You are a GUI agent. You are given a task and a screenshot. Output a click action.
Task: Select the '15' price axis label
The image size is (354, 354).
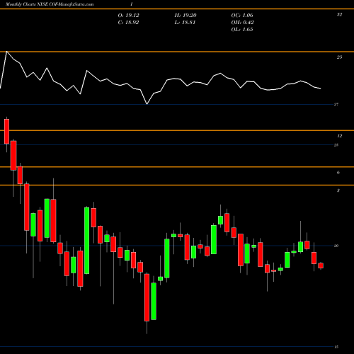click(336, 347)
